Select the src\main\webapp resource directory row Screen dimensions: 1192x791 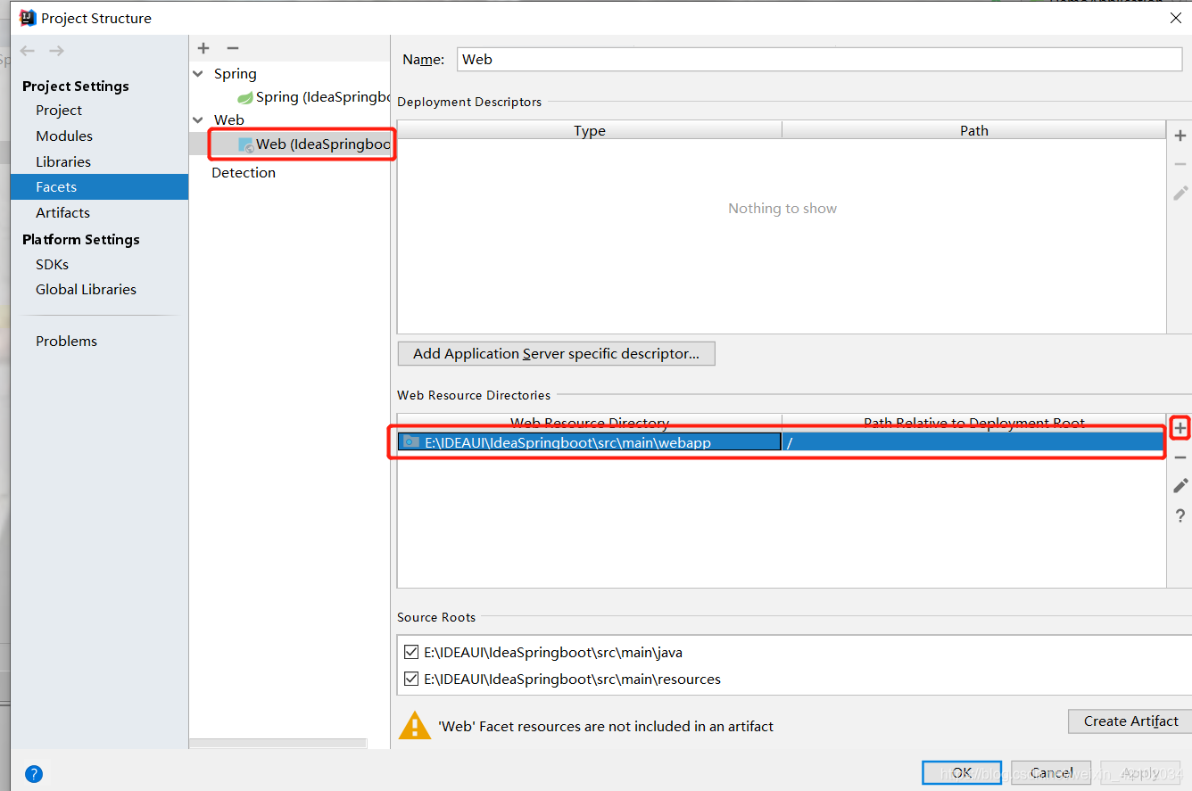pyautogui.click(x=781, y=441)
